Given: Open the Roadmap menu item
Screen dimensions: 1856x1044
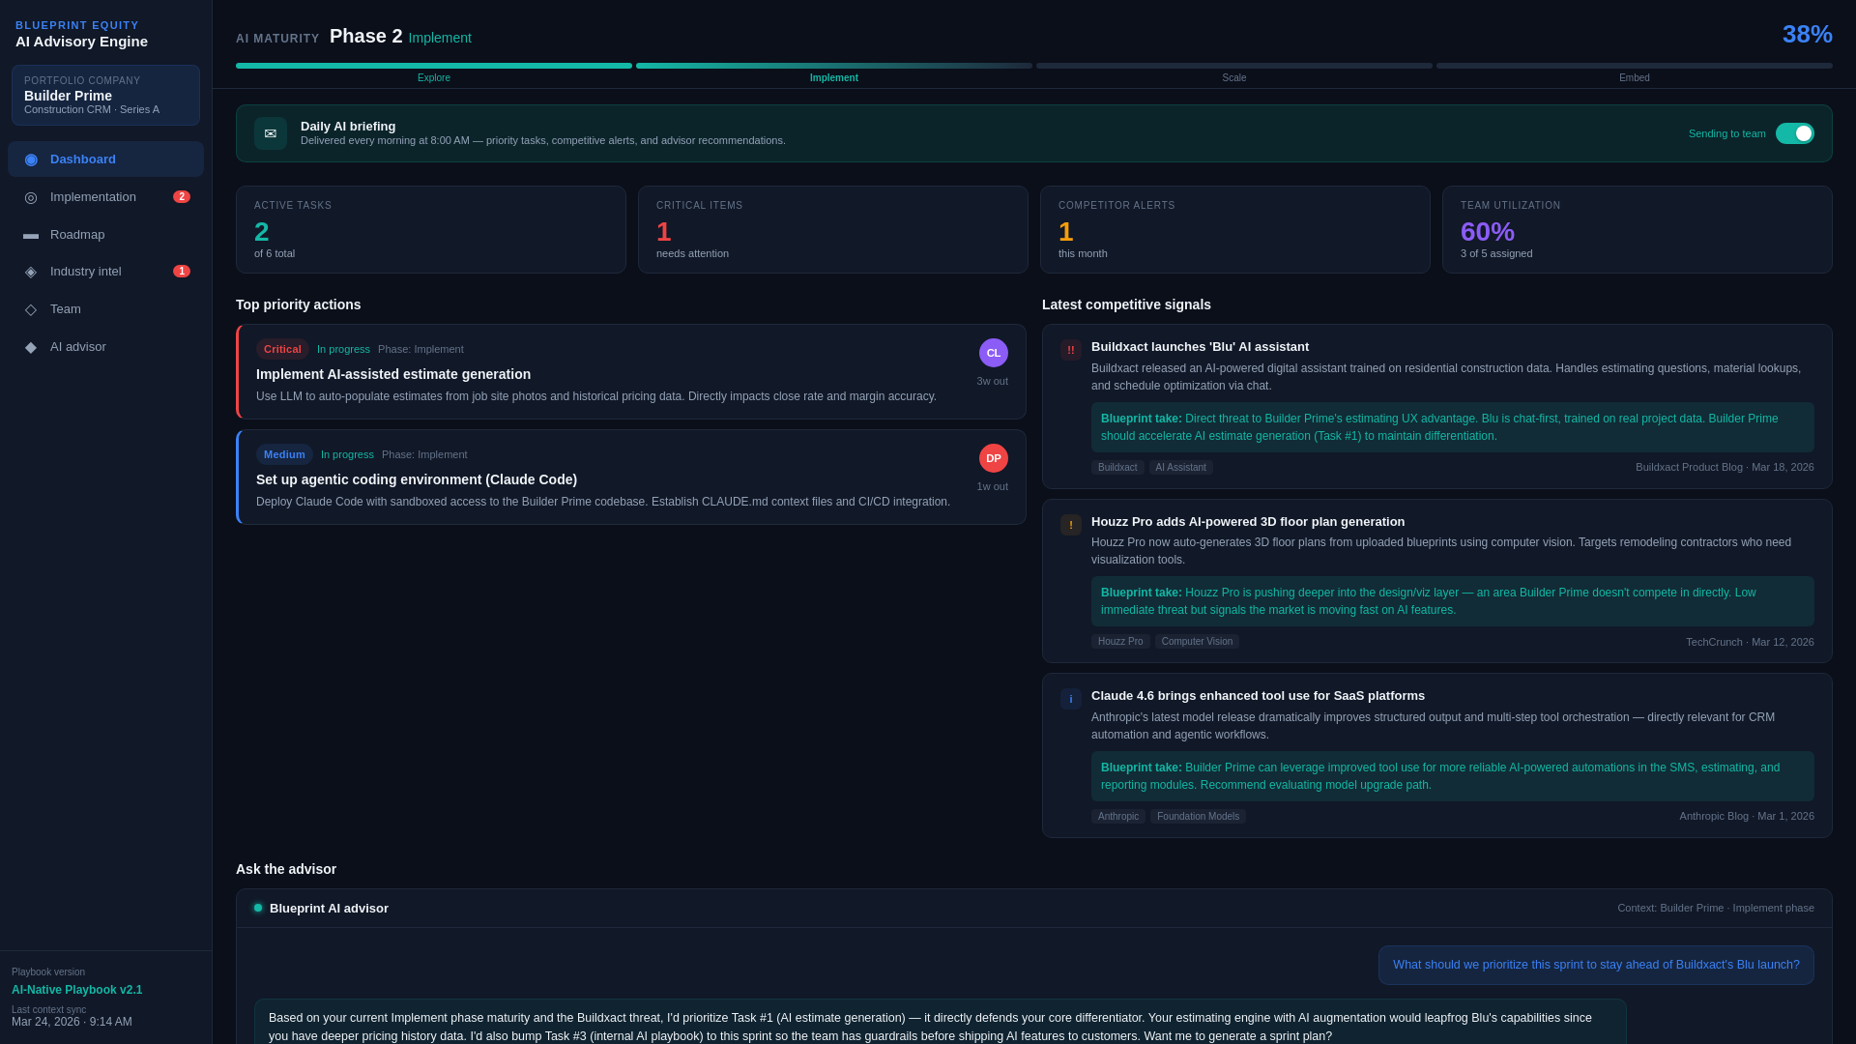Looking at the screenshot, I should (106, 235).
